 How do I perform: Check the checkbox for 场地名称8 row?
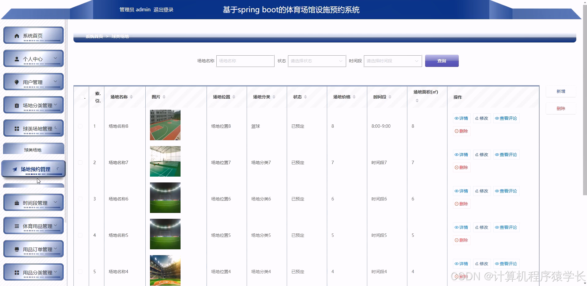pyautogui.click(x=80, y=126)
